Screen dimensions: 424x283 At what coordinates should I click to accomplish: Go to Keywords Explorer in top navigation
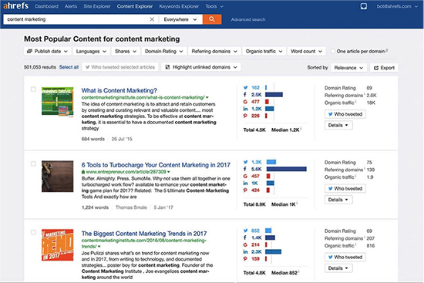tap(179, 6)
